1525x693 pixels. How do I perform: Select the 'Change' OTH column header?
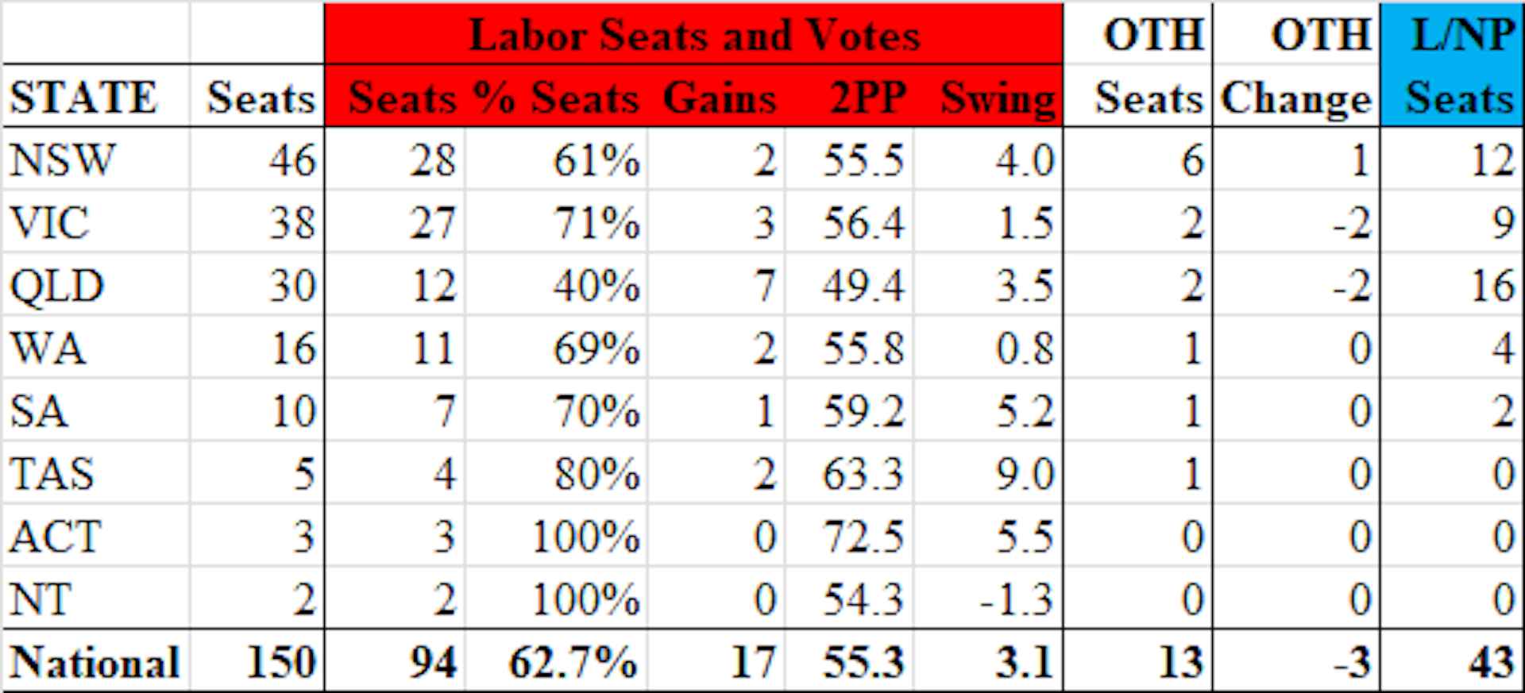tap(1296, 98)
